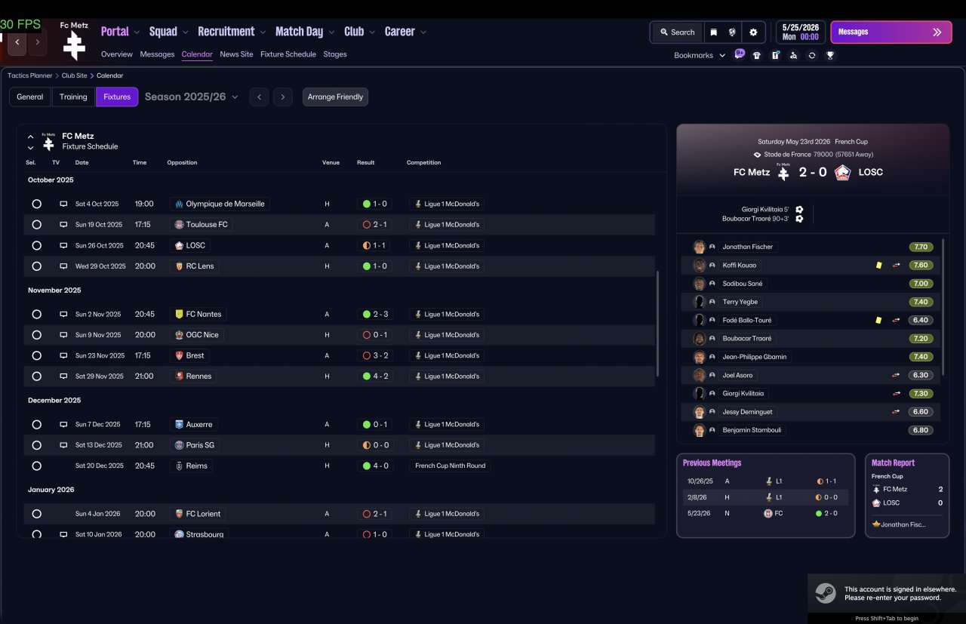Select the radio button for the LOSC fixture
This screenshot has height=624, width=966.
pyautogui.click(x=36, y=245)
